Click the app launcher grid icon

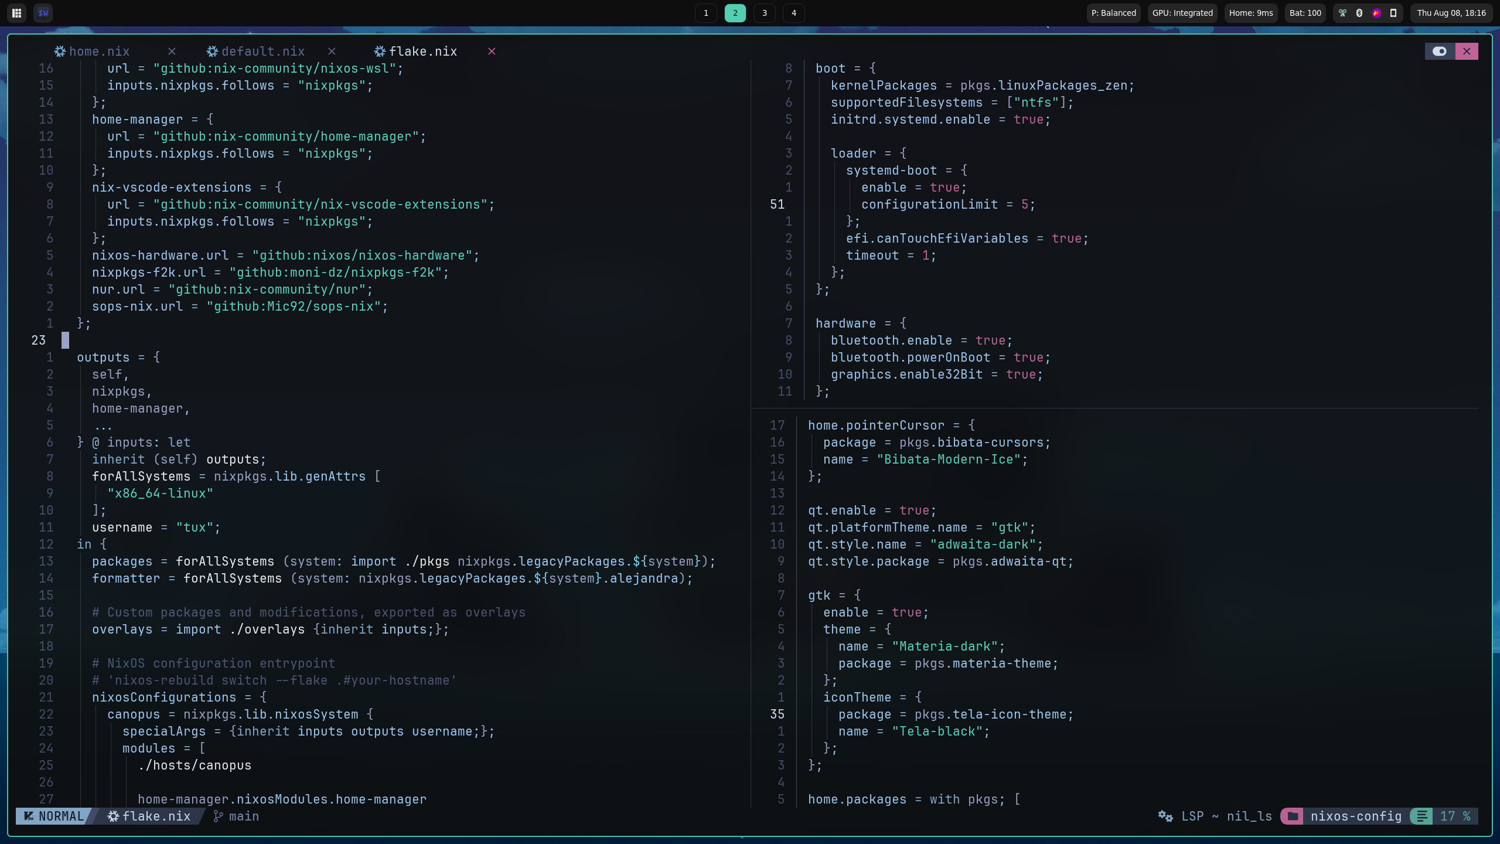[x=17, y=13]
